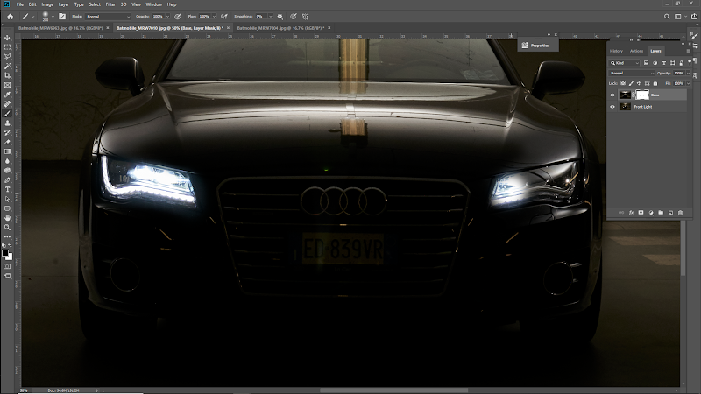Select the Horizontal Type tool
The image size is (701, 394).
click(7, 189)
